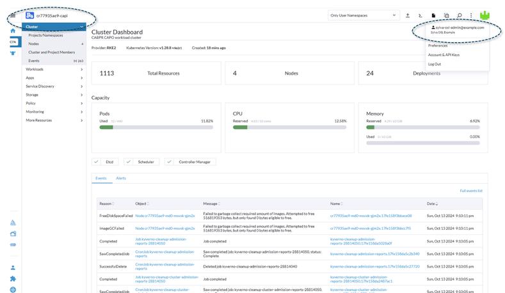Image resolution: width=505 pixels, height=293 pixels.
Task: Open the Full events list link
Action: tap(471, 191)
